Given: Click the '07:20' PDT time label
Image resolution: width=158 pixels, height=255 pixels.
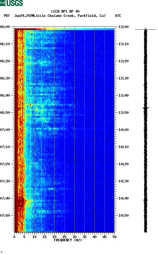Looking at the screenshot, I should (5, 164).
